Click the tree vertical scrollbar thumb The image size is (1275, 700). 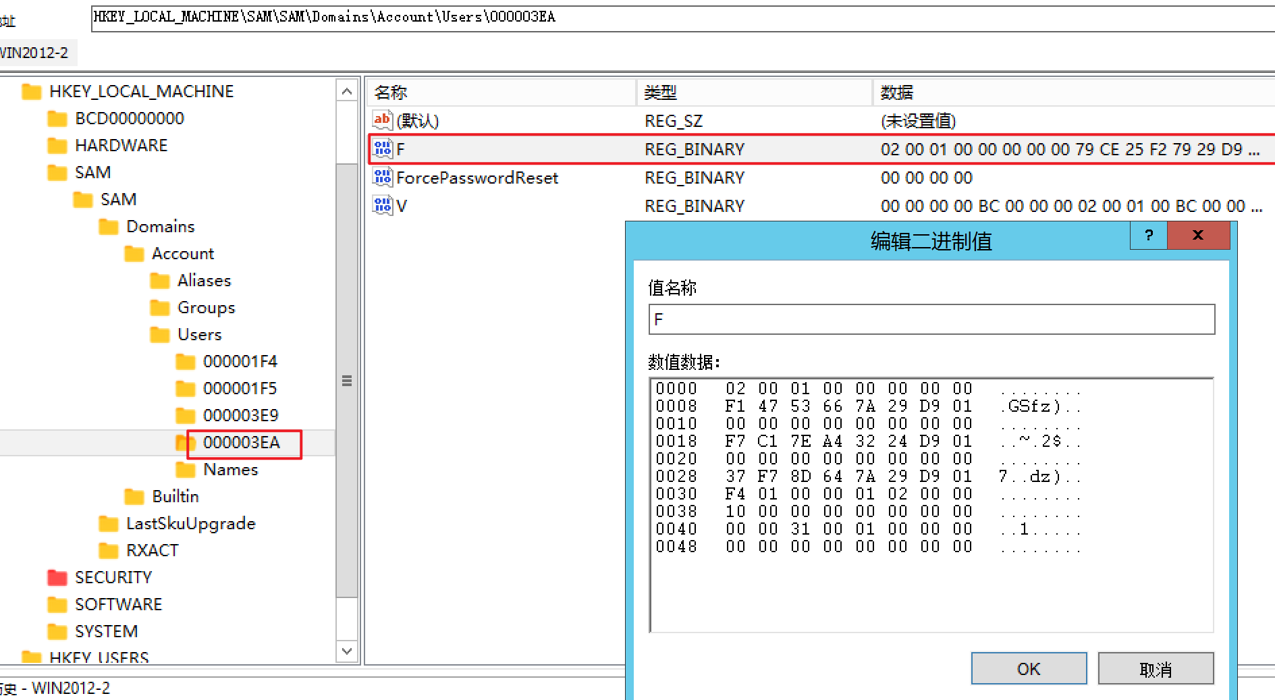347,380
